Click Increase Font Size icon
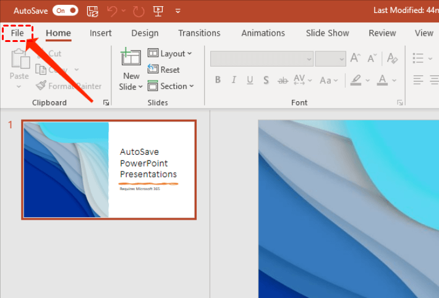Image resolution: width=439 pixels, height=298 pixels. (x=356, y=58)
